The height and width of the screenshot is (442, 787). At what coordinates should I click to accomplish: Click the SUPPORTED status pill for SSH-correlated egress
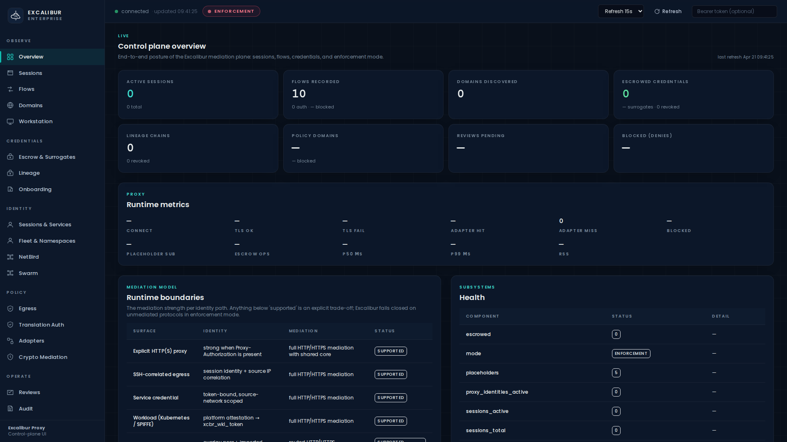tap(390, 374)
